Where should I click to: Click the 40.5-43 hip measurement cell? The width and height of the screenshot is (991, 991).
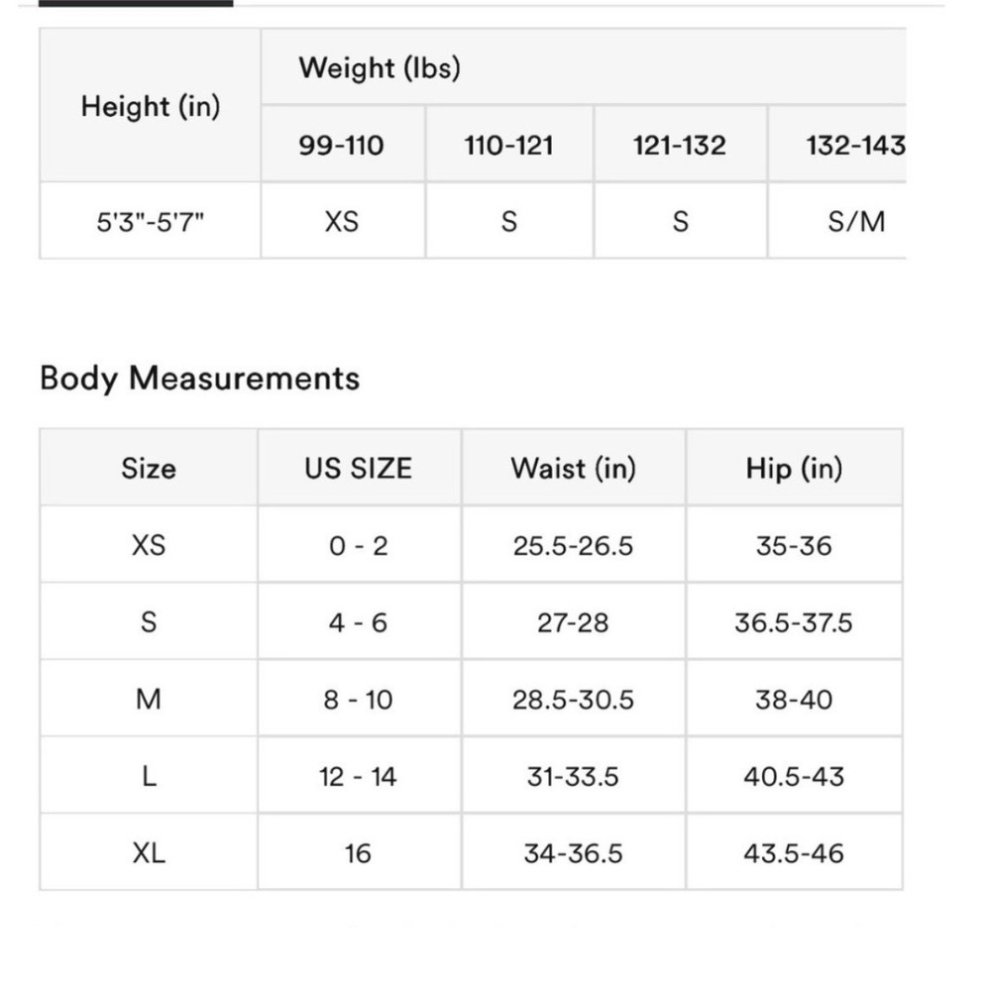pos(795,776)
